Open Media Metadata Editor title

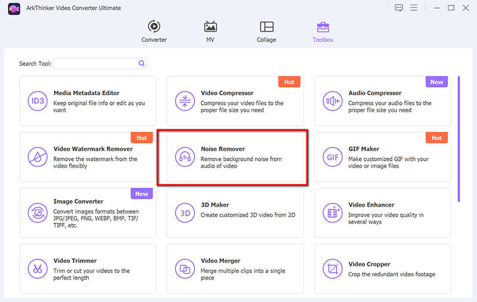pos(86,93)
